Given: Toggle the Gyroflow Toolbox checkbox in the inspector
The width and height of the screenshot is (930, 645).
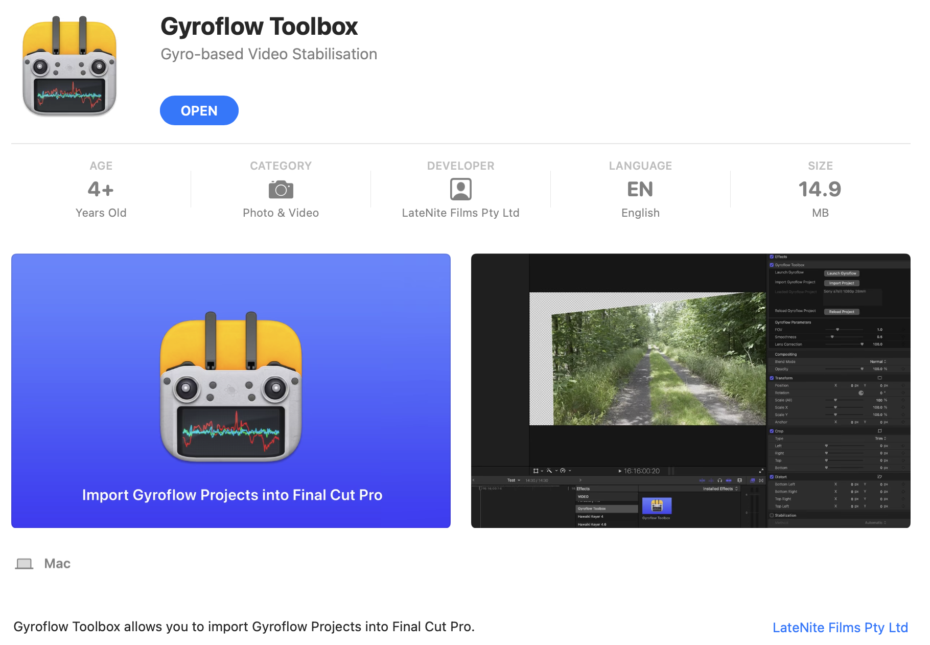Looking at the screenshot, I should point(772,265).
